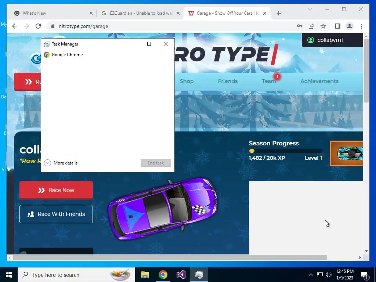Click the browser forward arrow
376x282 pixels.
[x=26, y=26]
